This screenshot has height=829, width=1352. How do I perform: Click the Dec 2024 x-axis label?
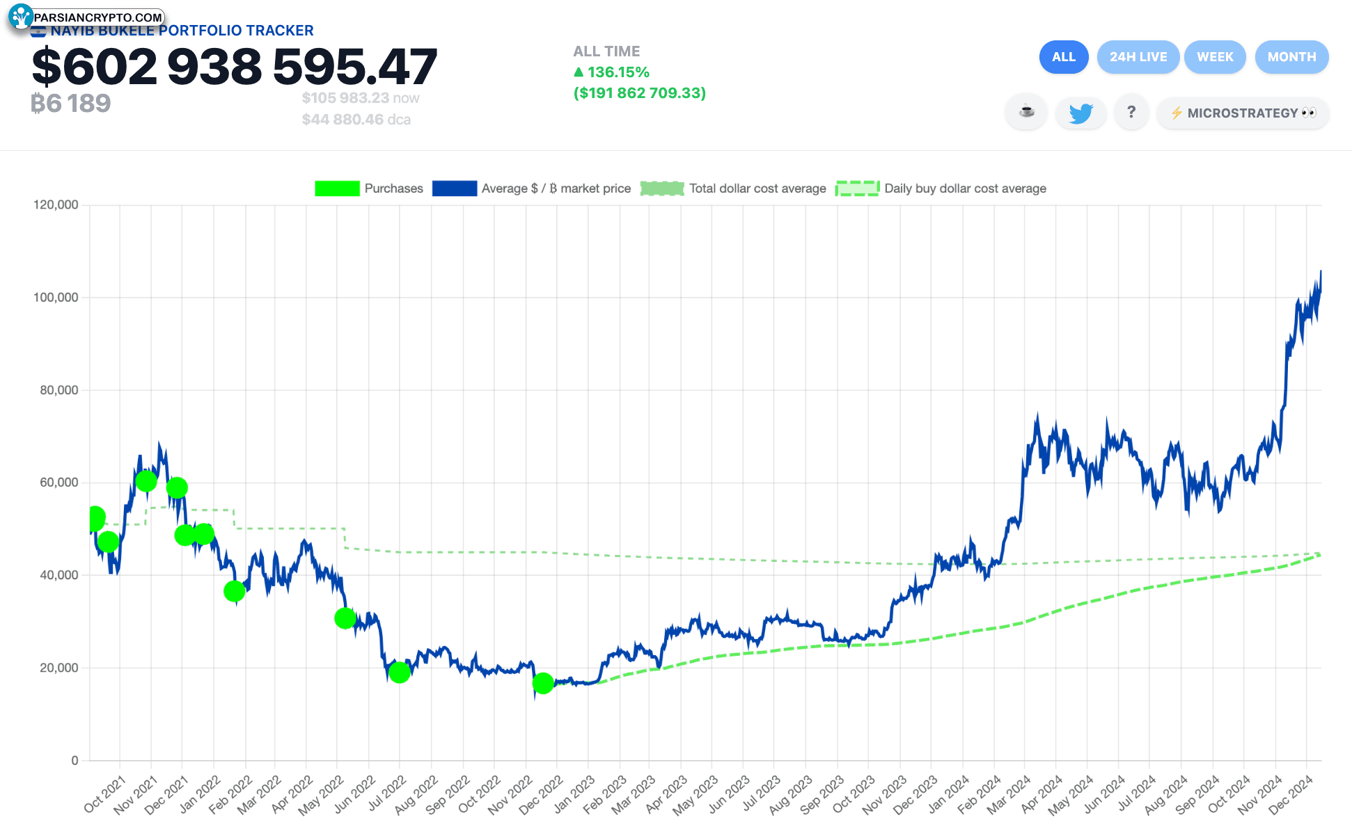[1290, 794]
